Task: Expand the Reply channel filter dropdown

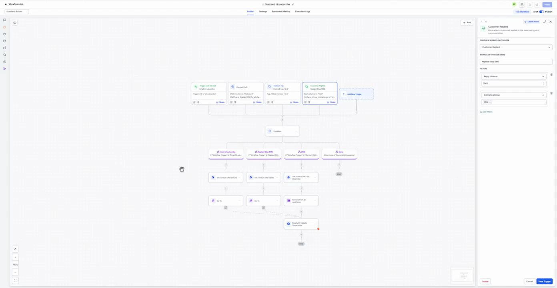Action: (514, 76)
